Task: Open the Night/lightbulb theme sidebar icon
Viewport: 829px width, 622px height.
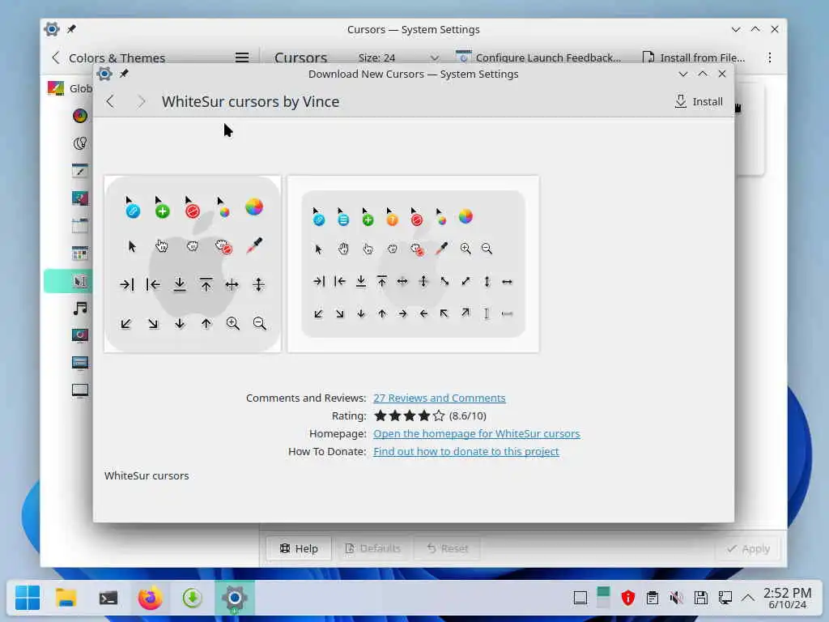Action: [x=80, y=143]
